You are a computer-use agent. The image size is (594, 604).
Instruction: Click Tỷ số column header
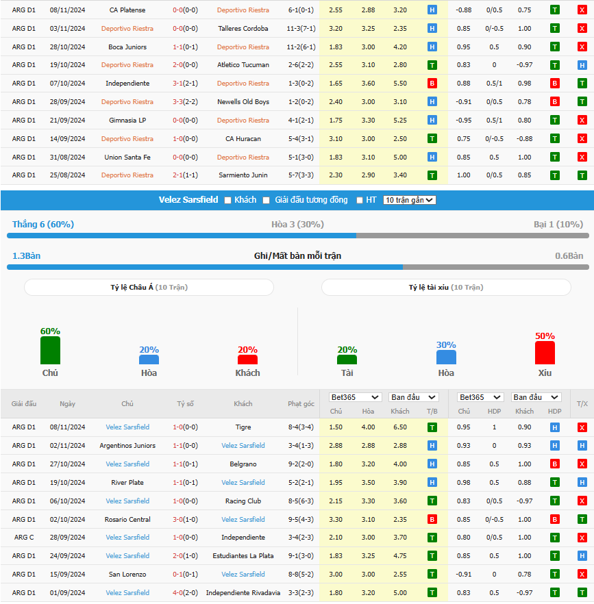(186, 404)
